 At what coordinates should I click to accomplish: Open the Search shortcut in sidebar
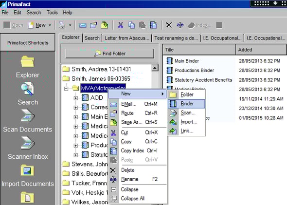point(28,94)
